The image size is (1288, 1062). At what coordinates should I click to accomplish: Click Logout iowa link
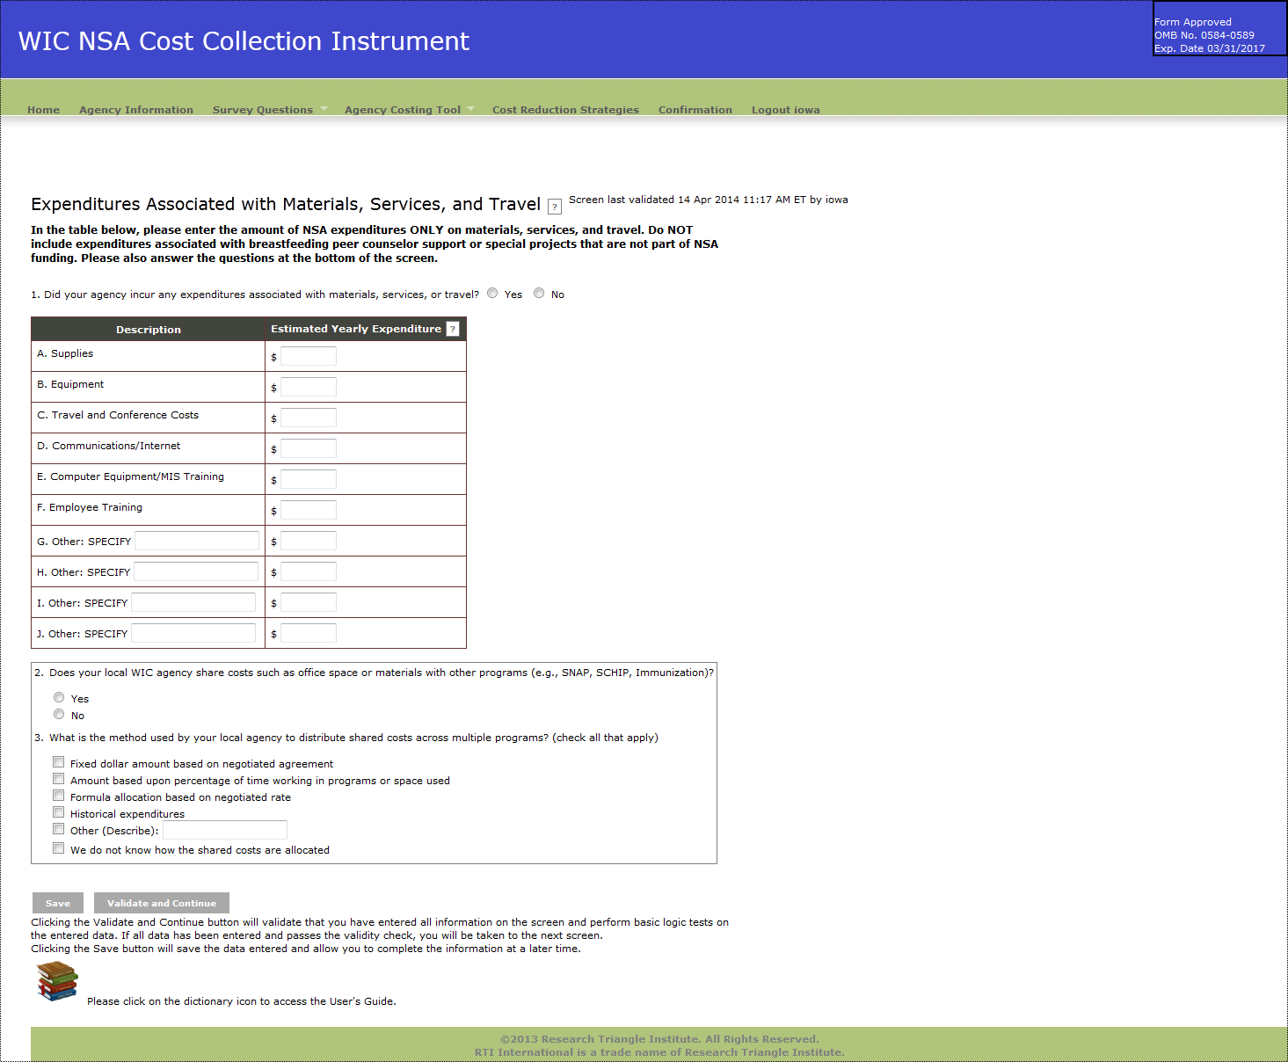tap(785, 110)
